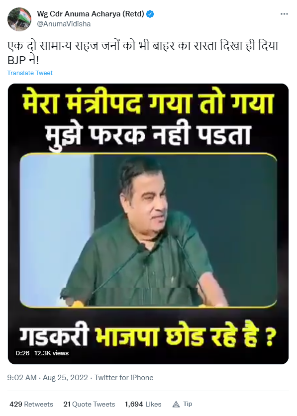
Task: Click the Hindi tweet text body
Action: [143, 53]
